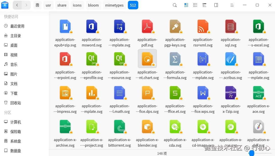The height and width of the screenshot is (156, 275).
Task: Toggle the side details panel
Action: point(216,5)
